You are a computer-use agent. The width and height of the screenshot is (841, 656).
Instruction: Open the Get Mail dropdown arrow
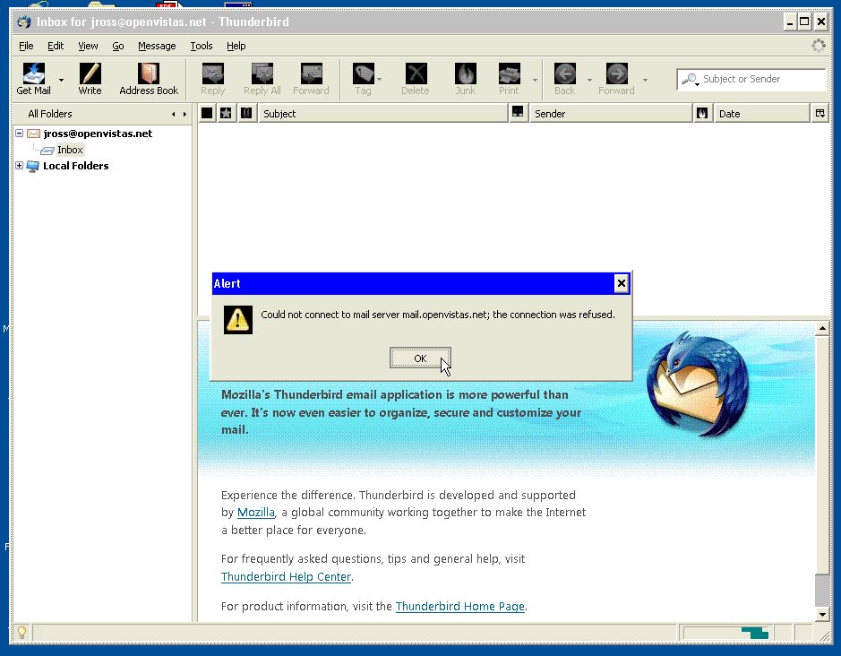pos(61,80)
